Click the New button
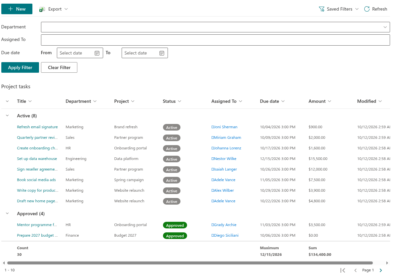The height and width of the screenshot is (276, 395). coord(17,9)
